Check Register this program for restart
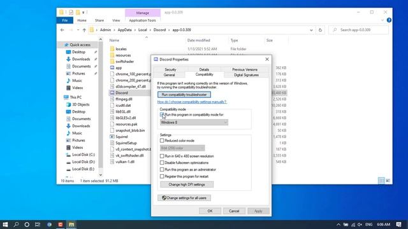The height and width of the screenshot is (229, 408). pos(162,176)
